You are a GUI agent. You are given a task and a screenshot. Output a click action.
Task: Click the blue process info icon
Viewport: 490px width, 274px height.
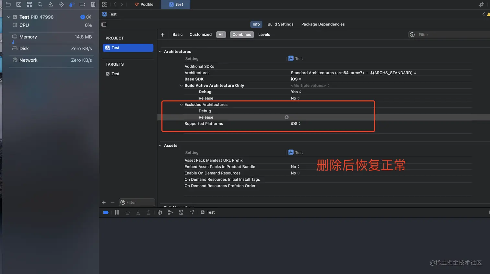pyautogui.click(x=83, y=17)
